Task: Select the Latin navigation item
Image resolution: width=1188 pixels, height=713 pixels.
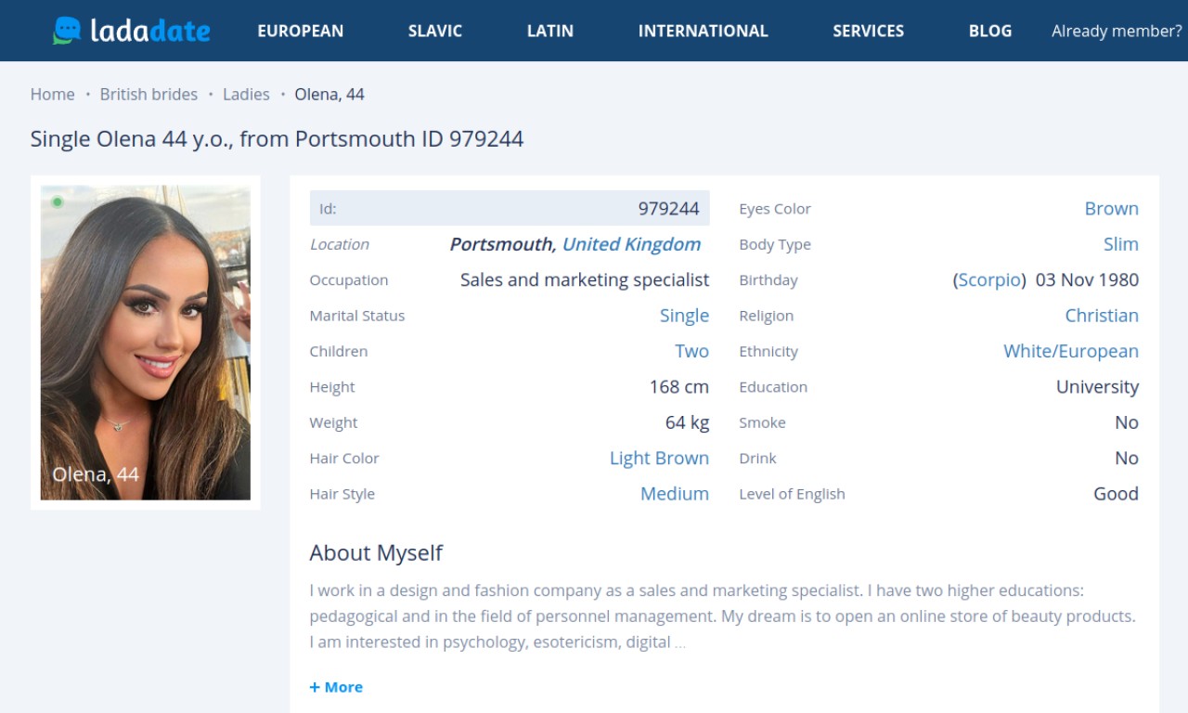Action: pos(549,31)
